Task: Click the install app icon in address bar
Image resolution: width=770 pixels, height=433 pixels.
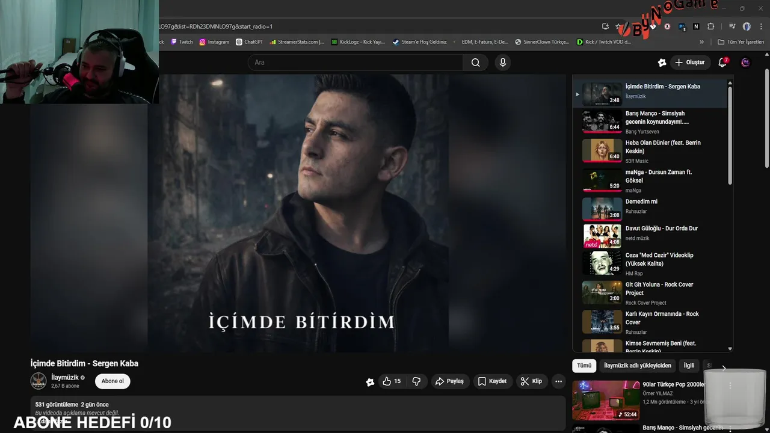Action: click(x=605, y=26)
